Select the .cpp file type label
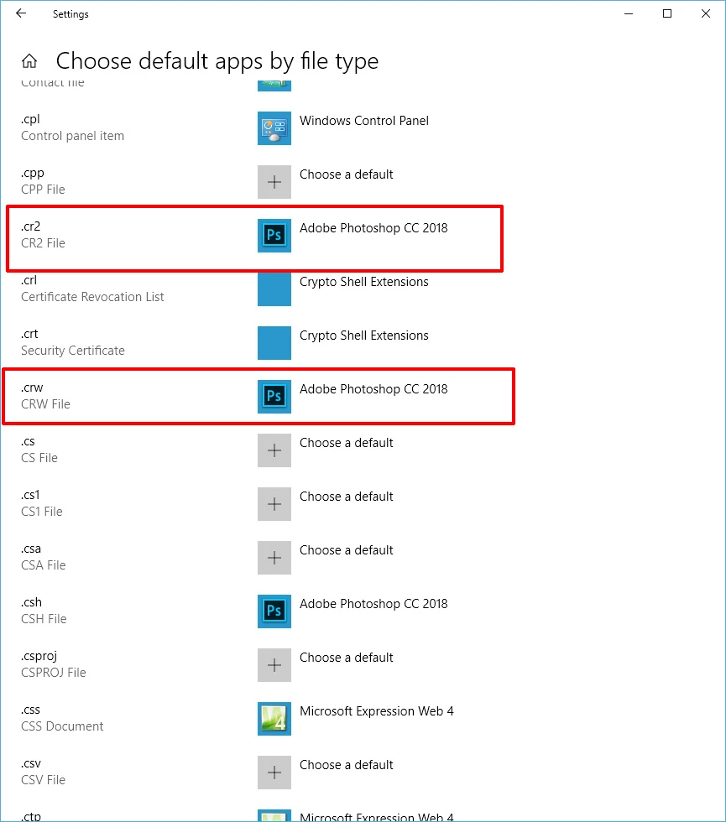This screenshot has height=822, width=726. [x=33, y=174]
